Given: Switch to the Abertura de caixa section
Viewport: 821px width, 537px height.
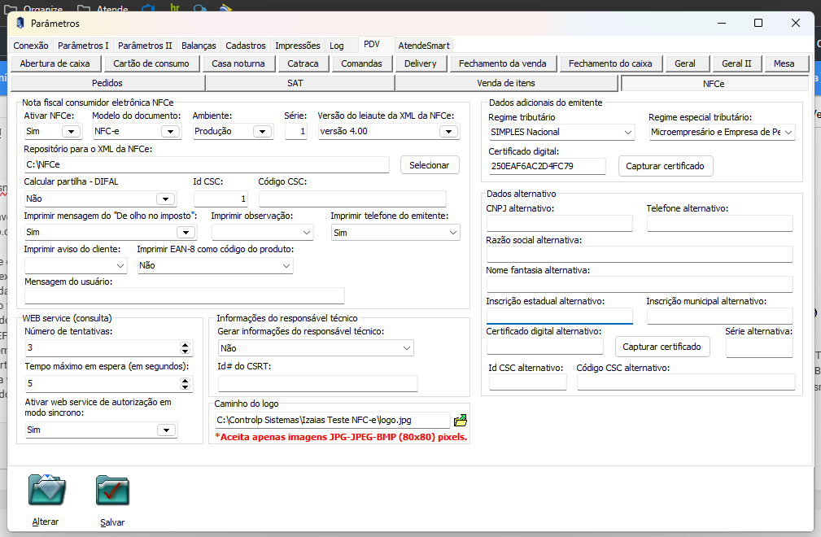Looking at the screenshot, I should point(55,63).
